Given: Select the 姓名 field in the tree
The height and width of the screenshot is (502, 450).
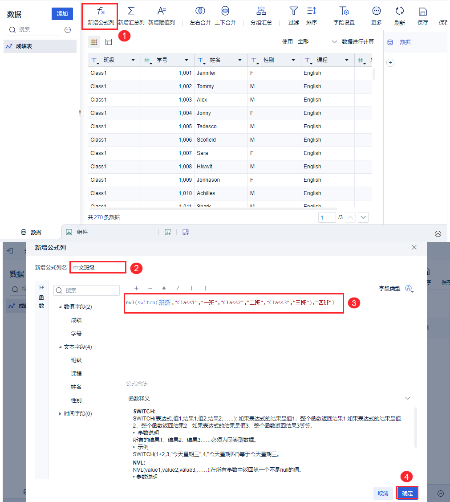Looking at the screenshot, I should [76, 387].
